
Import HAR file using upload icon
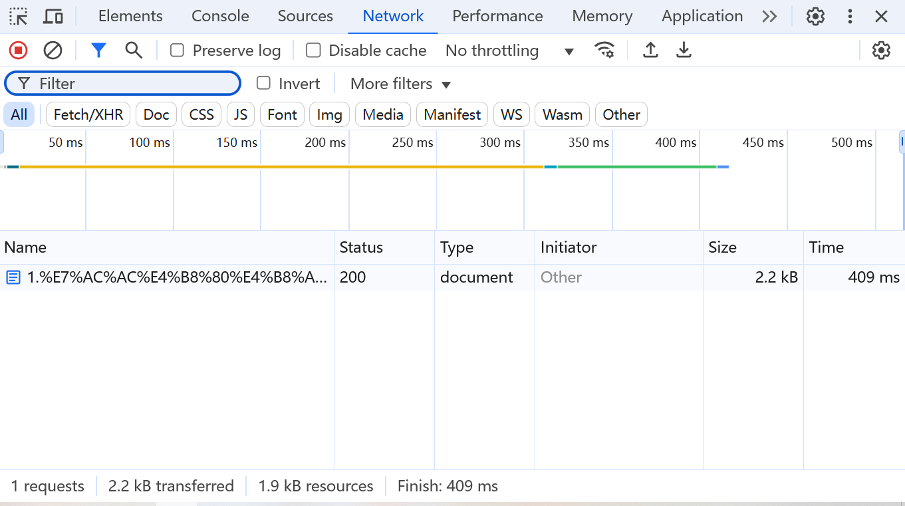[x=650, y=50]
